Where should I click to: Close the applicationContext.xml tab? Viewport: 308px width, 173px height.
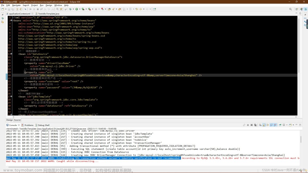32,14
